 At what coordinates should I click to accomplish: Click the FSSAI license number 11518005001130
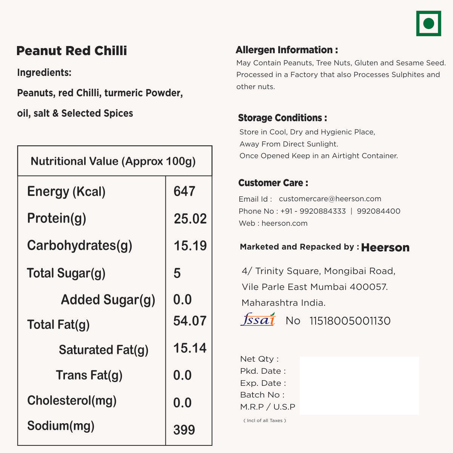350,321
